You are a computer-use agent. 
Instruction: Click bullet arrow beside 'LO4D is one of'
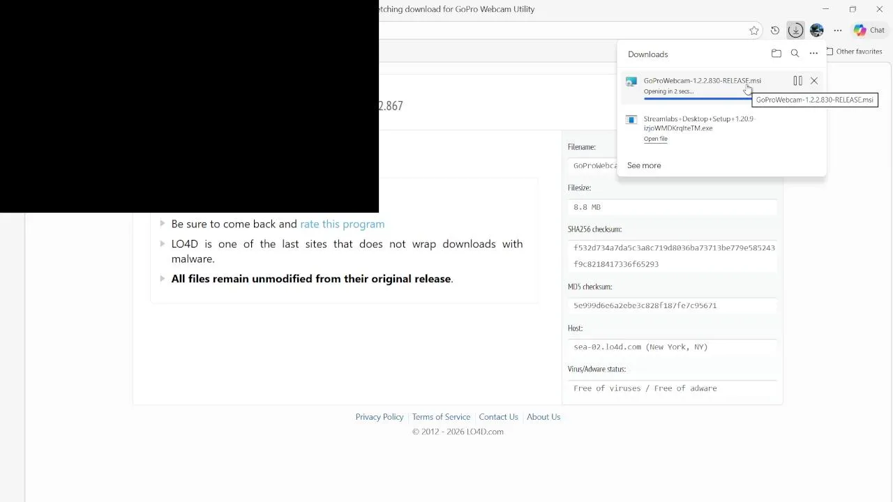(x=163, y=244)
